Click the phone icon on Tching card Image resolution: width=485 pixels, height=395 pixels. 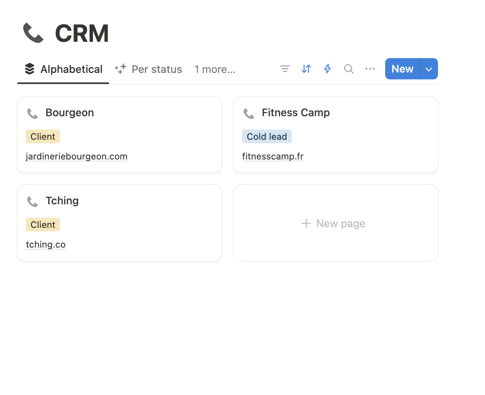(x=33, y=201)
